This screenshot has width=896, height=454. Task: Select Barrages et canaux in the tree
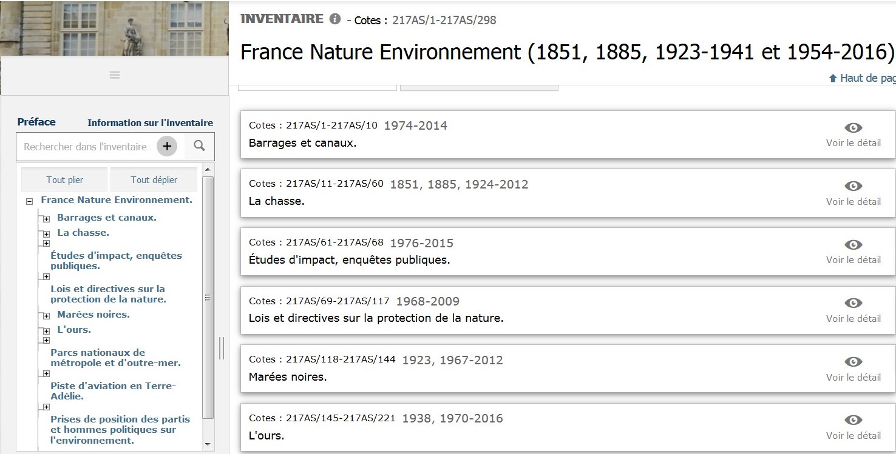tap(107, 218)
